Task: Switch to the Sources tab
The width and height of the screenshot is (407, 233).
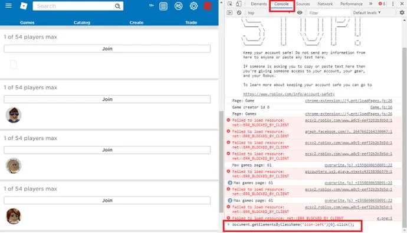Action: (303, 4)
